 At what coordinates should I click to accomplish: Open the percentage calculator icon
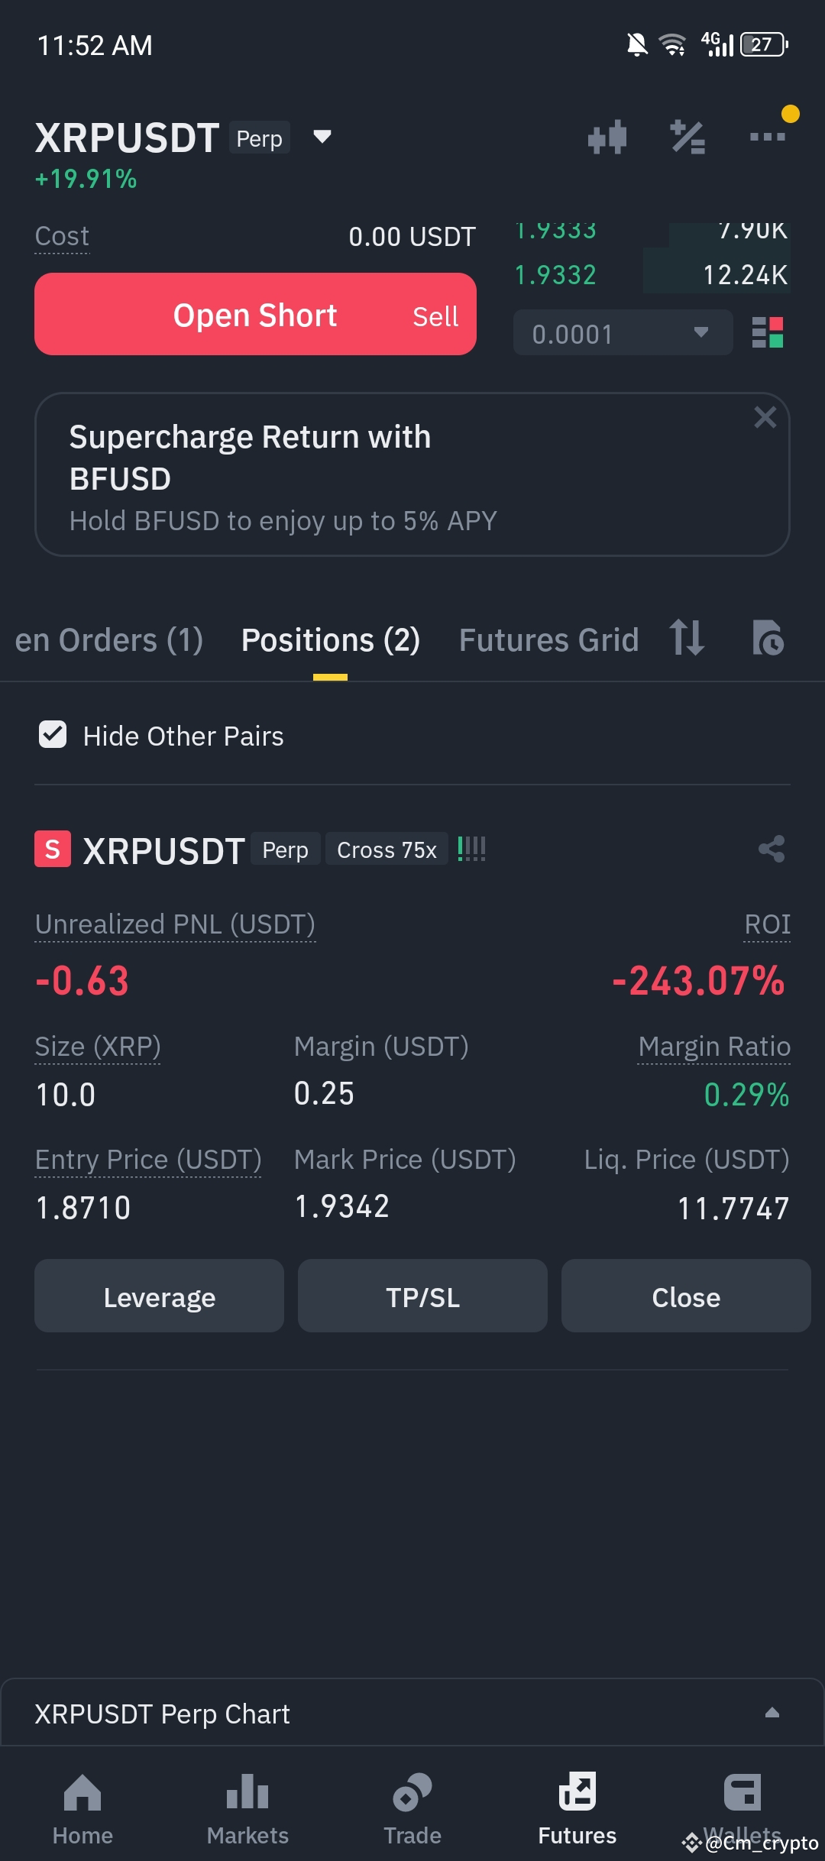click(687, 138)
